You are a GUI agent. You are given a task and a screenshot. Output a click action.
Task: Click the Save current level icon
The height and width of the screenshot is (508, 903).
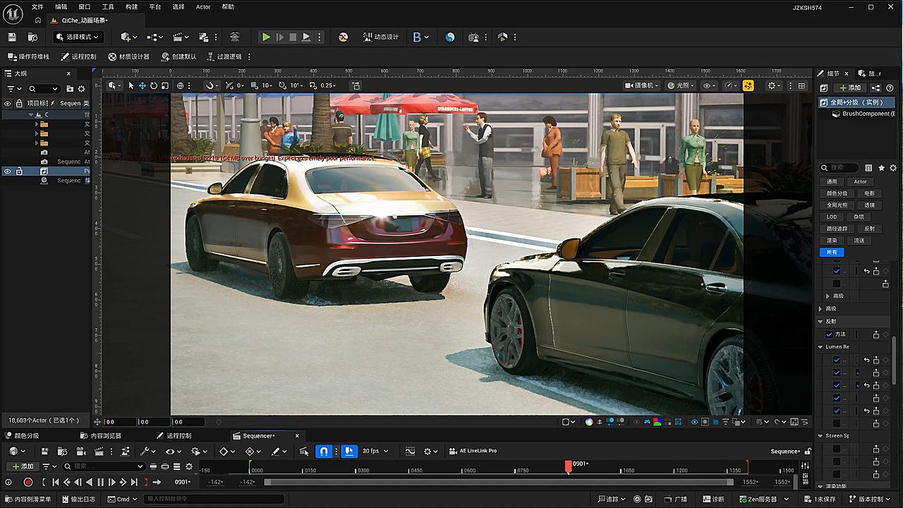point(11,37)
